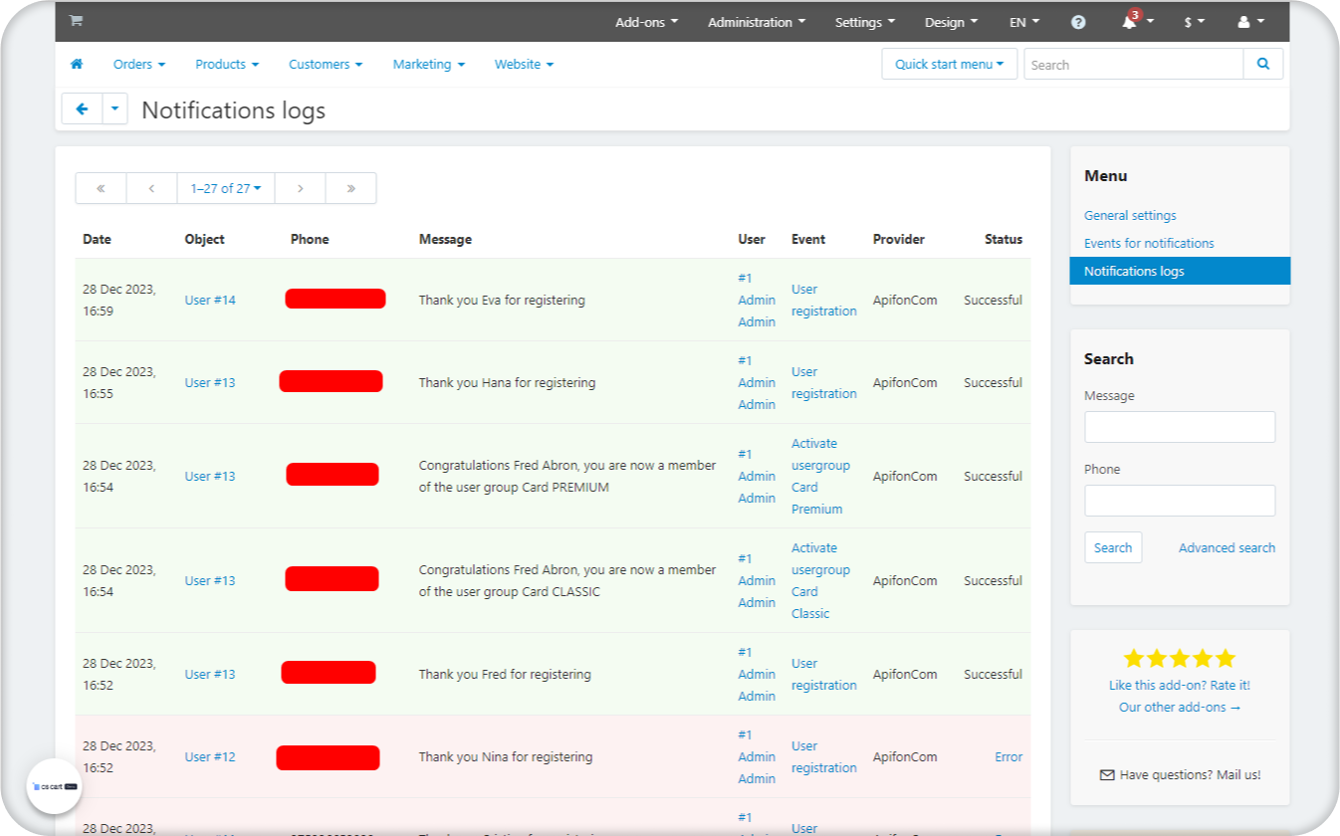Open the 1–27 of 27 items-per-page dropdown
This screenshot has height=836, width=1340.
226,188
